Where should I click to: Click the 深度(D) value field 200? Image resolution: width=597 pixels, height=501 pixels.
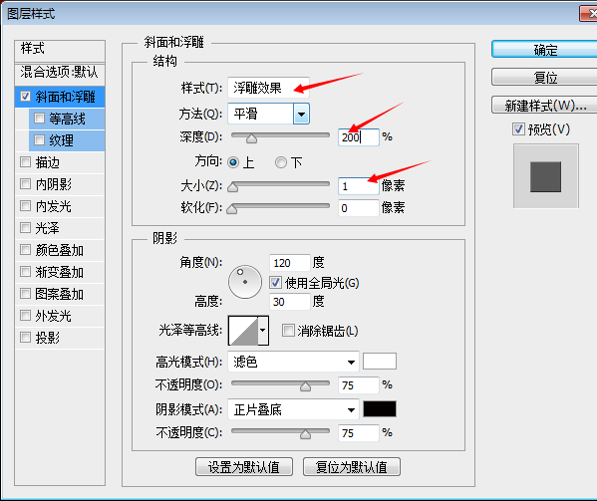[x=358, y=136]
